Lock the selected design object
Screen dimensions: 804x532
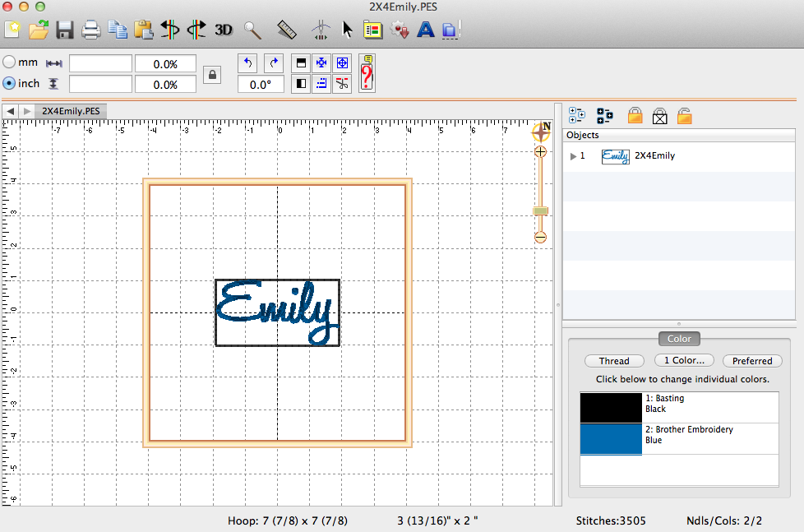pyautogui.click(x=635, y=115)
